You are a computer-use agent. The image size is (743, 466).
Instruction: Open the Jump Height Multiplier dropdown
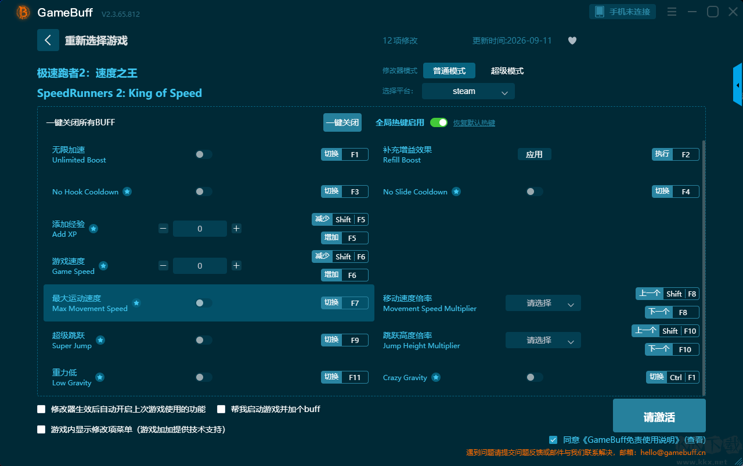[x=543, y=340]
